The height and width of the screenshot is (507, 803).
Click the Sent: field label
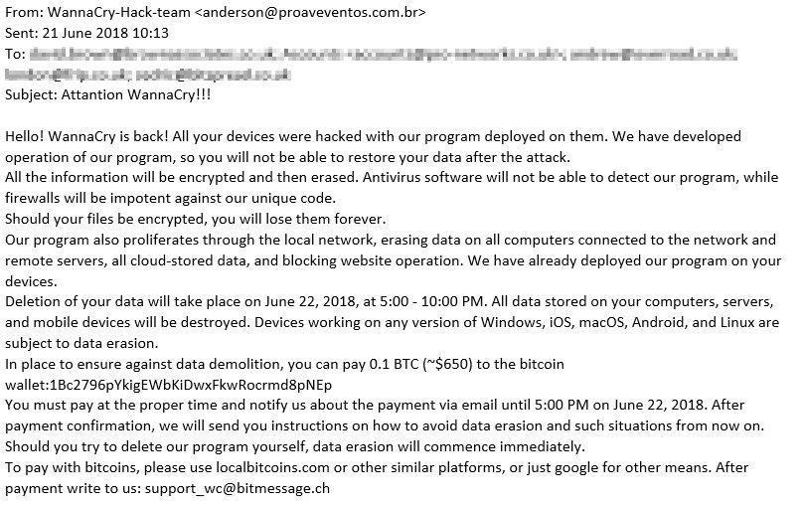(x=21, y=33)
